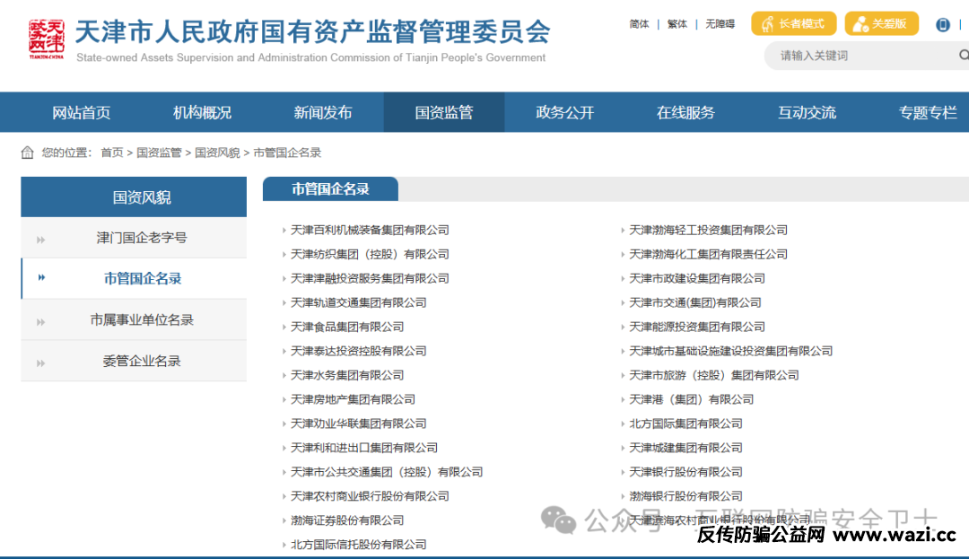
Task: Click 首页 in the breadcrumb
Action: (x=112, y=153)
